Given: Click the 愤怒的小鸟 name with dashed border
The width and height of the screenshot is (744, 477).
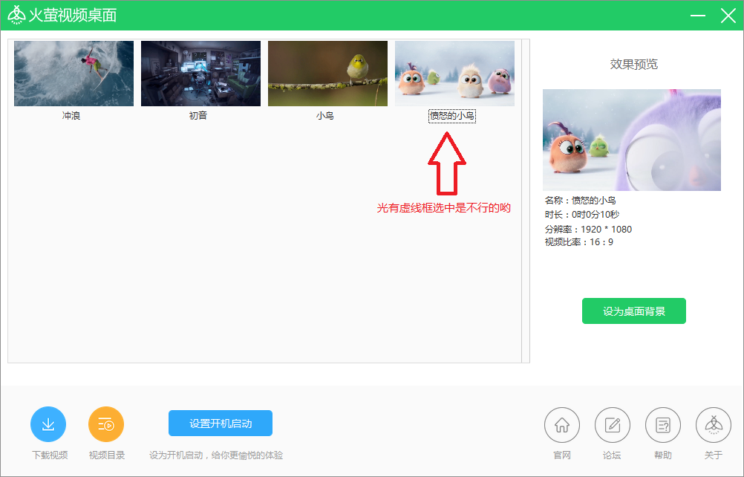Looking at the screenshot, I should 454,115.
